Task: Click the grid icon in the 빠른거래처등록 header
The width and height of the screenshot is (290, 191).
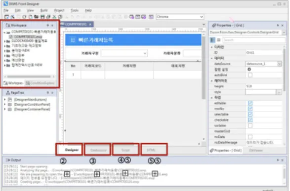Action: [x=73, y=40]
